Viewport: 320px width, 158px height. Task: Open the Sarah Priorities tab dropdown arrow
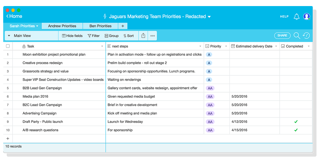tap(37, 26)
